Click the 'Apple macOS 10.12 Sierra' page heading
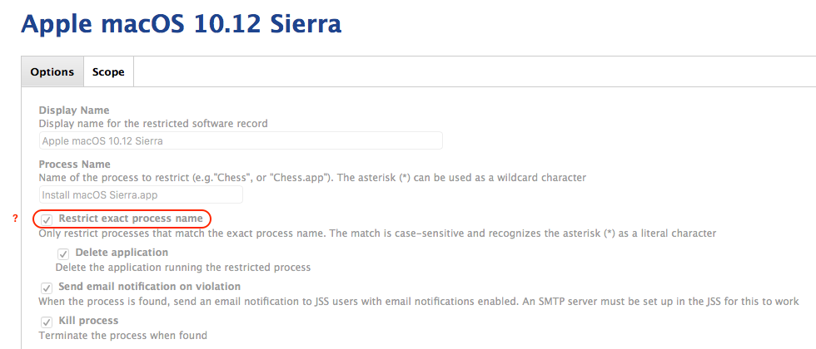This screenshot has height=349, width=816. (182, 23)
